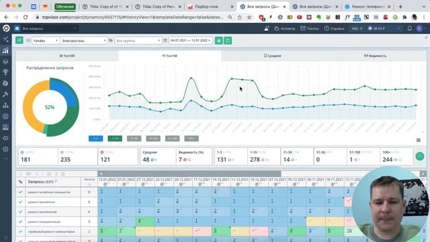The height and width of the screenshot is (242, 430).
Task: Open the user avatar account menu
Action: 419,28
